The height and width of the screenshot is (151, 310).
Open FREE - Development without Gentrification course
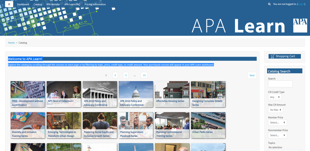point(28,94)
